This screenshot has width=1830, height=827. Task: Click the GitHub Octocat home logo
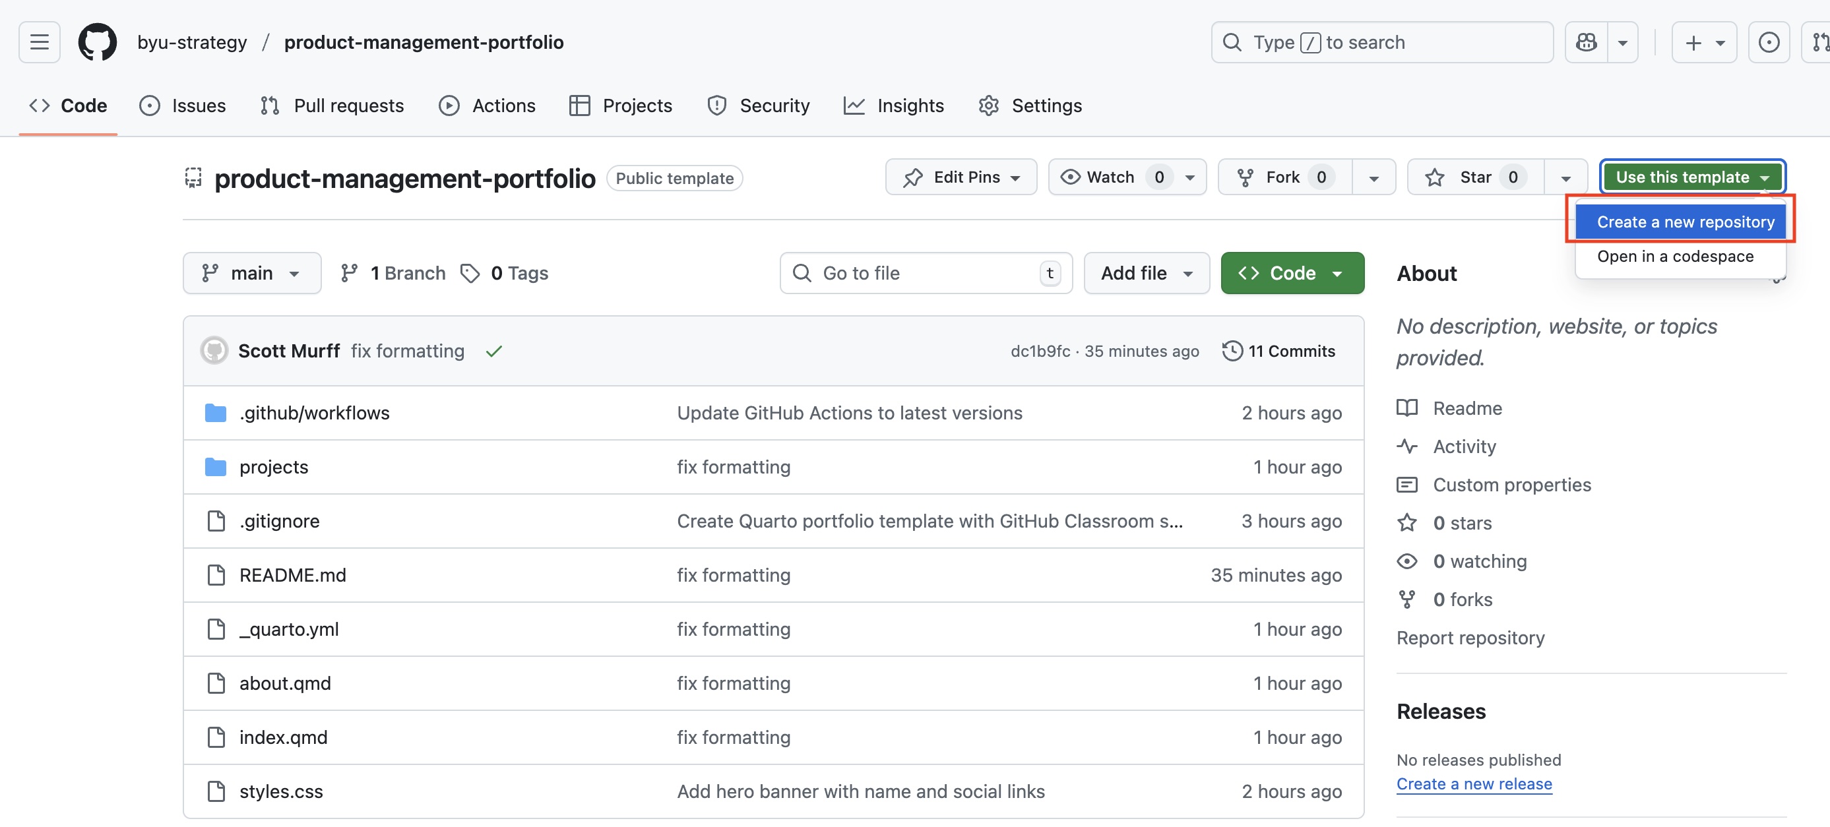[98, 42]
